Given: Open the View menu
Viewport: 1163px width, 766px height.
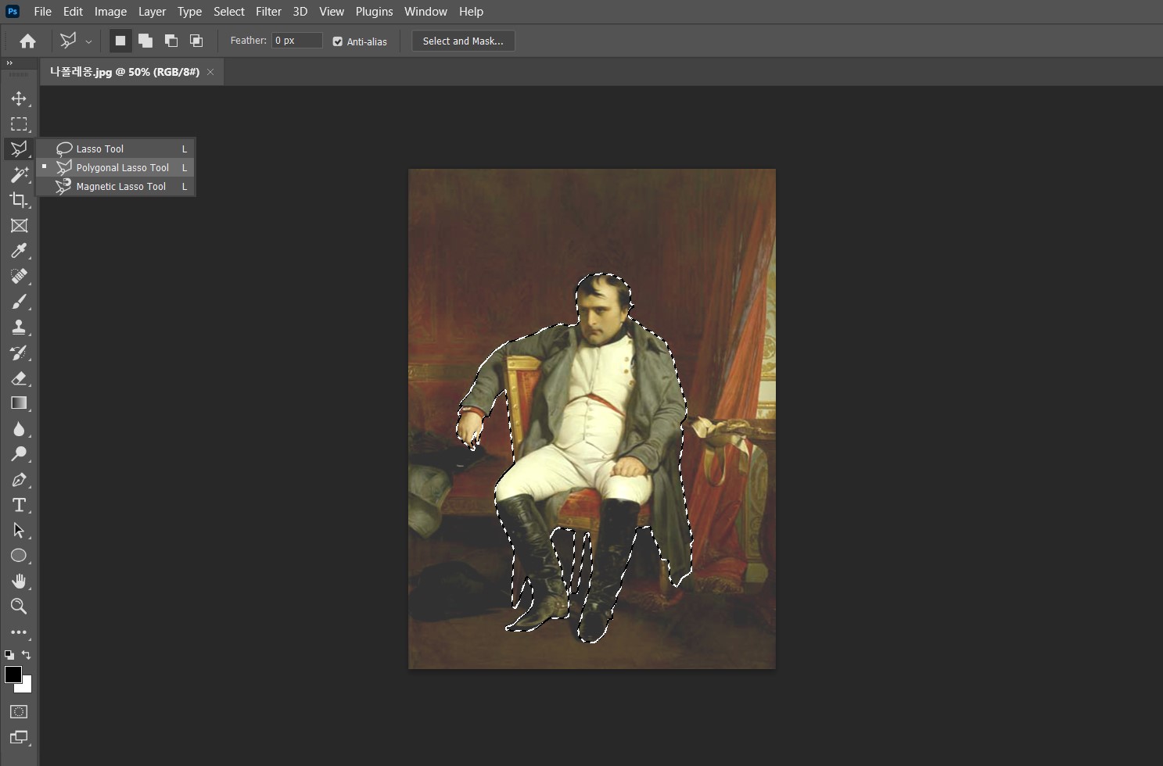Looking at the screenshot, I should (332, 12).
